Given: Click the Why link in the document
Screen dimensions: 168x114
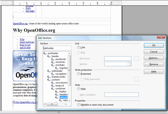Looking at the screenshot, I should pyautogui.click(x=22, y=39).
